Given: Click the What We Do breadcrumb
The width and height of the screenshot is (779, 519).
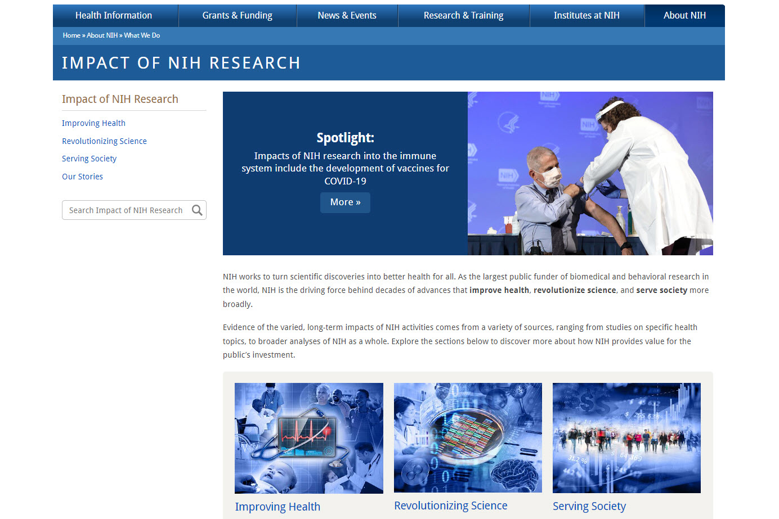Looking at the screenshot, I should (x=142, y=35).
